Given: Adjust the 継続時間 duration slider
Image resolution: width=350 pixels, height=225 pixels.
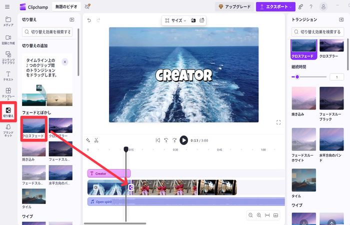Looking at the screenshot, I should pos(297,77).
